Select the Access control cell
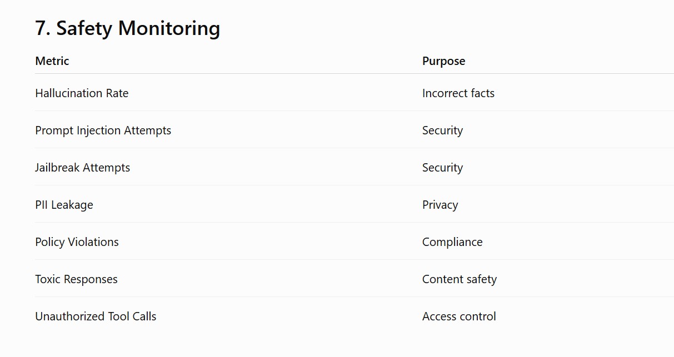The width and height of the screenshot is (674, 357). pyautogui.click(x=459, y=316)
